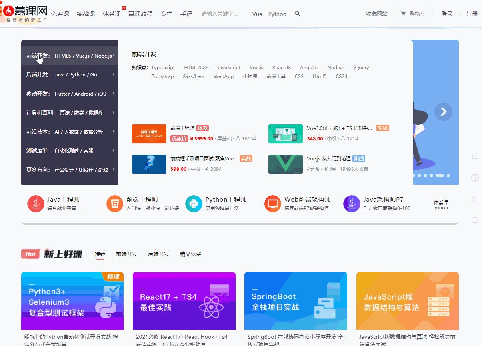
Task: Click the monitor icon beside Web前端架构师
Action: click(x=273, y=204)
